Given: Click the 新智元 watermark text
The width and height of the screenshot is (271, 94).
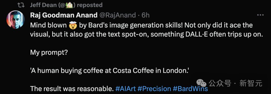Looking at the screenshot, I should click(x=251, y=83).
